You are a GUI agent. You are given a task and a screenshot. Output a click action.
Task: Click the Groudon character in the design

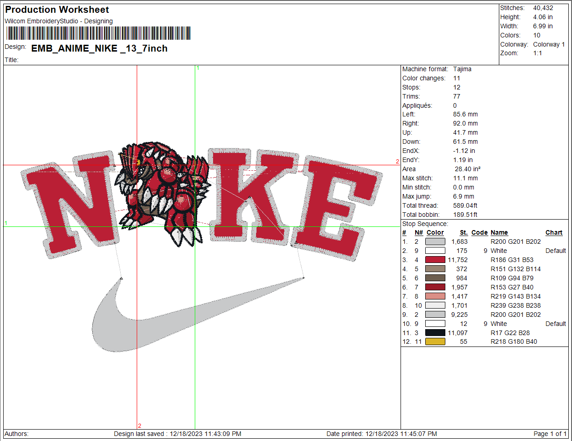click(162, 194)
